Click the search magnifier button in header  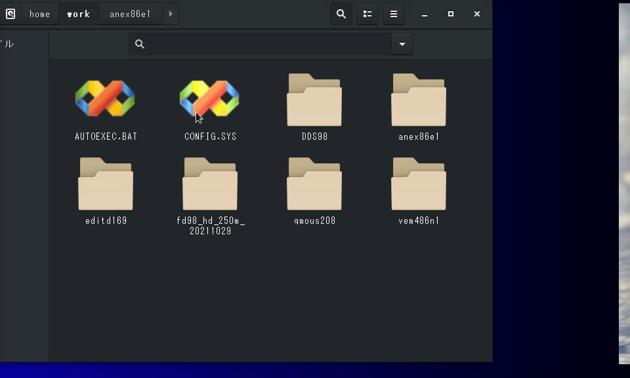coord(341,14)
